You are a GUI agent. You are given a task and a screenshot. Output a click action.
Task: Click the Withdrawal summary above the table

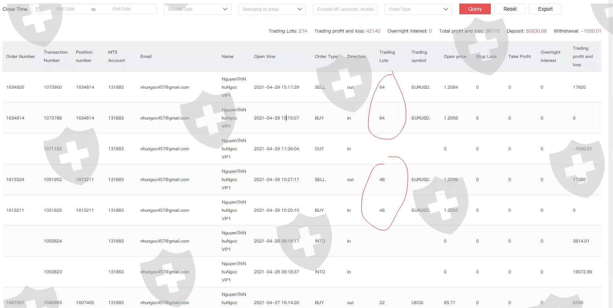(x=577, y=31)
